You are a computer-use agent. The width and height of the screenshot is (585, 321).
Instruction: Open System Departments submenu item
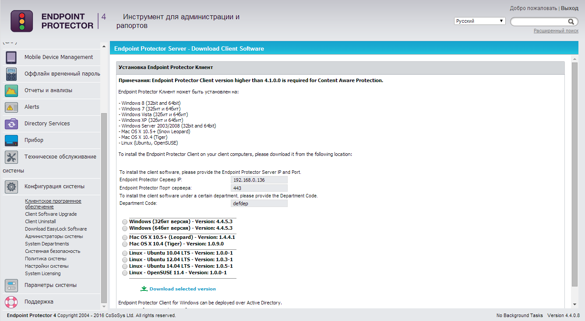(x=47, y=244)
